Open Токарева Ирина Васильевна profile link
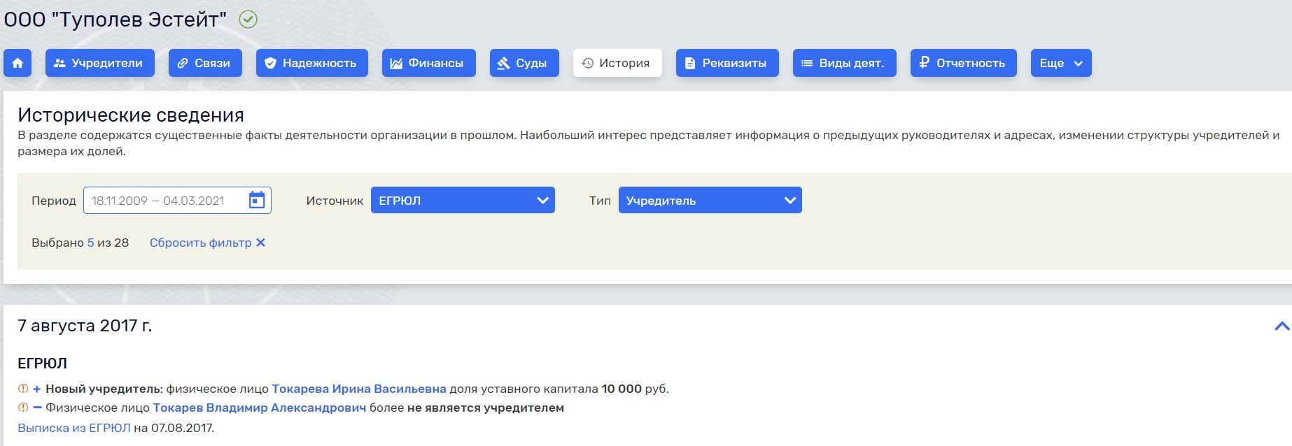1292x446 pixels. coord(359,389)
